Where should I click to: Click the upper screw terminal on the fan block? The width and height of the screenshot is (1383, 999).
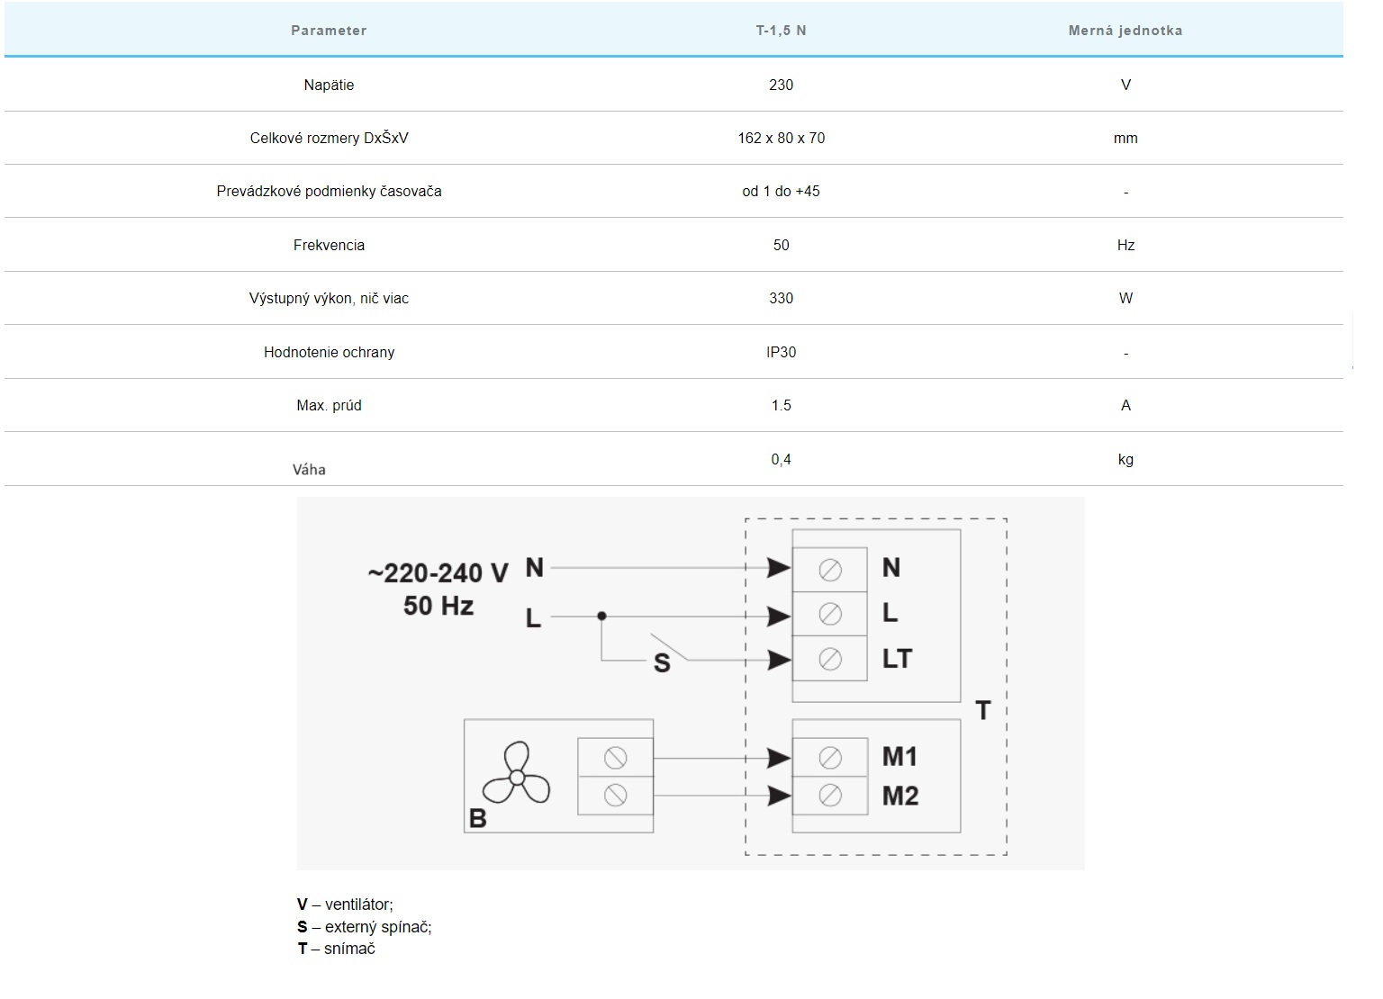pos(615,758)
